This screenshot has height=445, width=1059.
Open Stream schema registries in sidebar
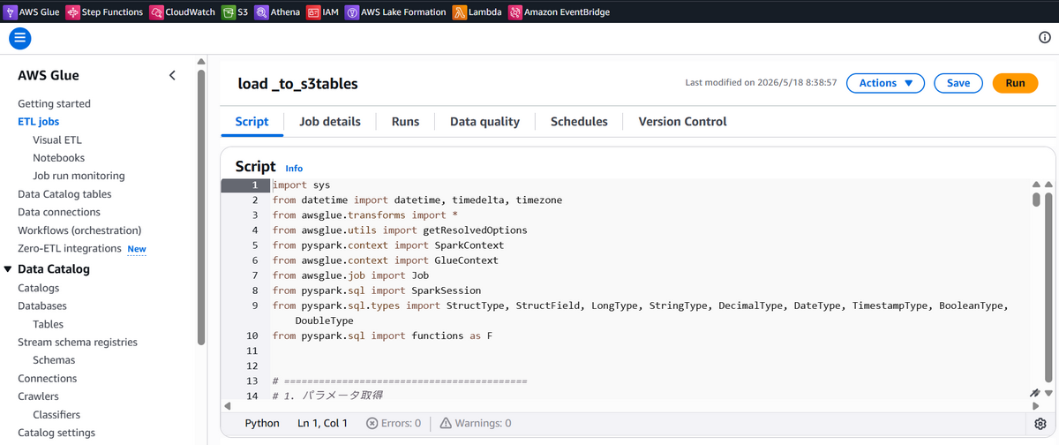click(x=78, y=342)
